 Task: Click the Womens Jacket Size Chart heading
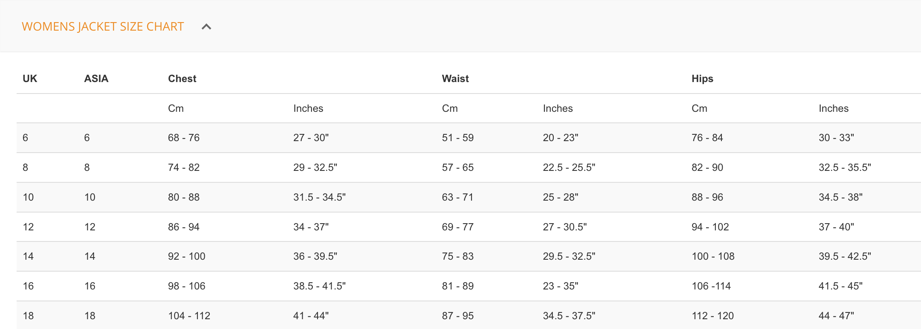(x=103, y=27)
